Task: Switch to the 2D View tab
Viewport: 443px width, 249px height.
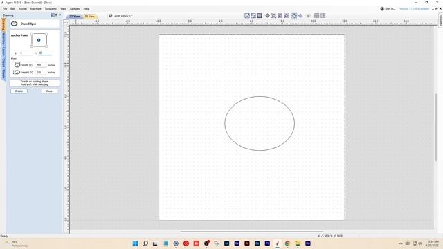Action: (75, 17)
